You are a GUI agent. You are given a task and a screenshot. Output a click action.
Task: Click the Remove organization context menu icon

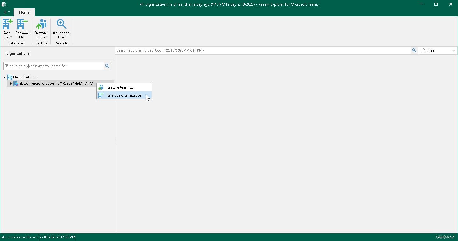point(101,95)
